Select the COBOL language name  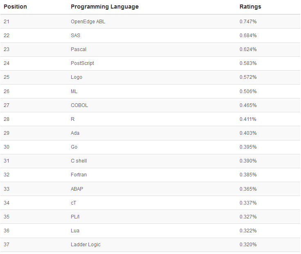pos(79,105)
